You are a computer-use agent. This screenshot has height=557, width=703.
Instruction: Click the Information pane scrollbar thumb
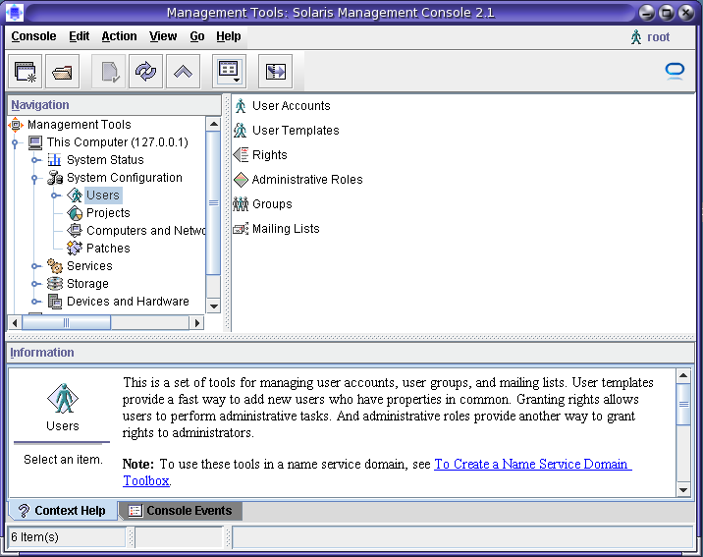683,405
